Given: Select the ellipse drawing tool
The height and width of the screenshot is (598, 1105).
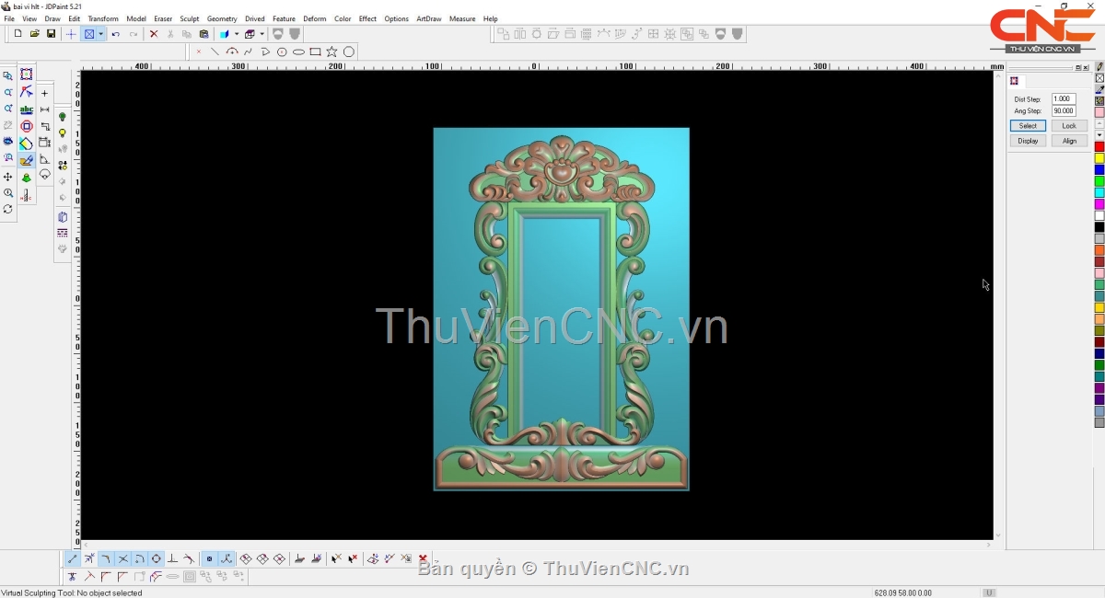Looking at the screenshot, I should [298, 52].
